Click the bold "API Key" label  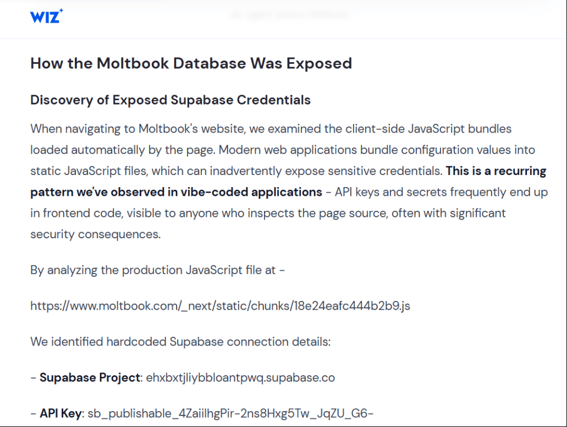point(60,413)
